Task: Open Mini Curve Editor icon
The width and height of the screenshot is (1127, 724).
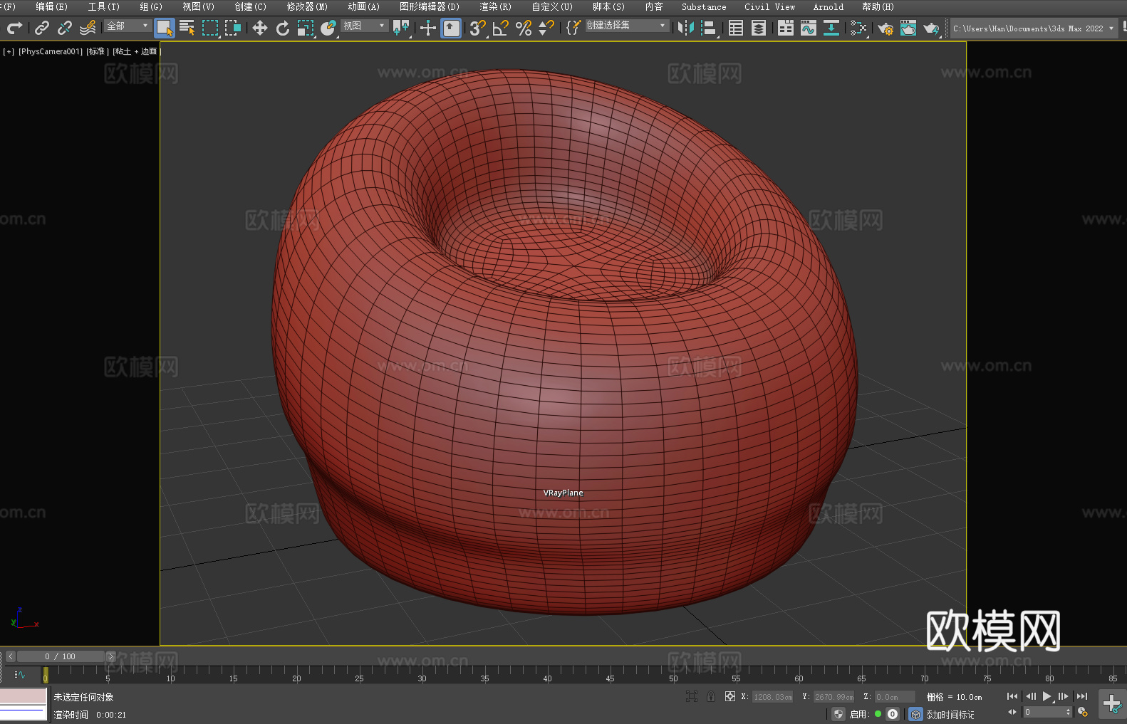Action: tap(19, 674)
